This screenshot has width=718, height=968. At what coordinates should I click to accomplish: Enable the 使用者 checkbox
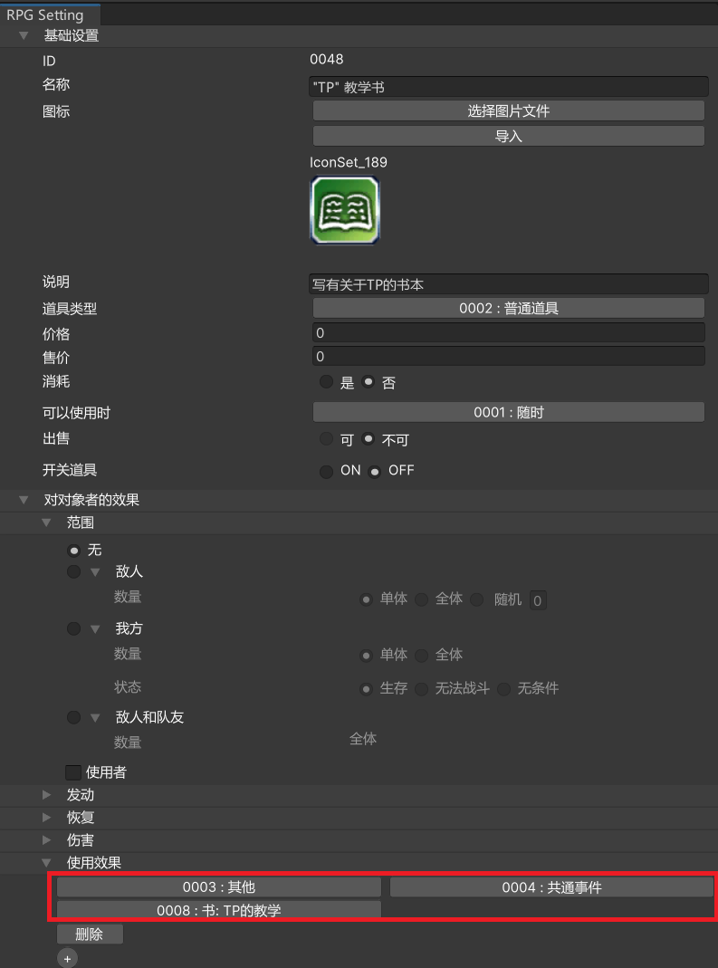73,772
